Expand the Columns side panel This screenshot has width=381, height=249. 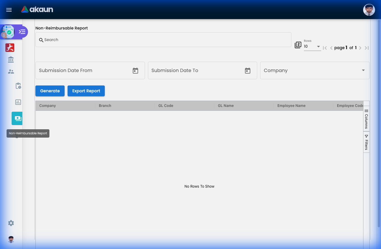(x=366, y=119)
